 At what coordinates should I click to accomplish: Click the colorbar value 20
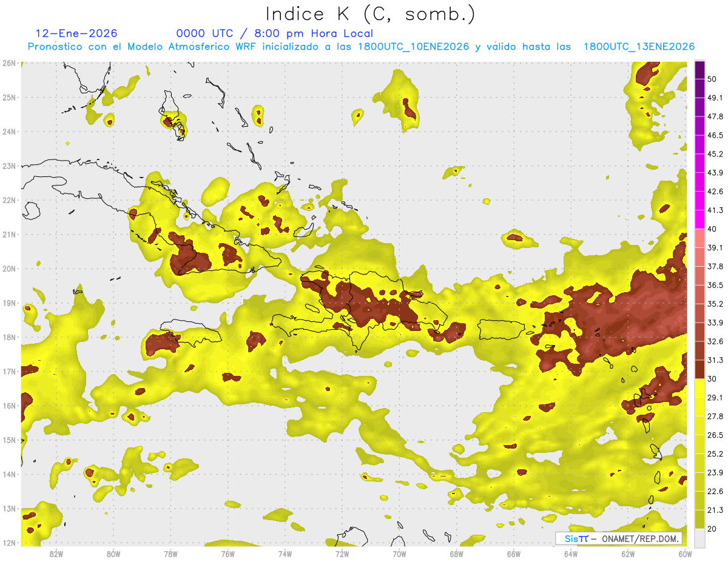tap(712, 529)
